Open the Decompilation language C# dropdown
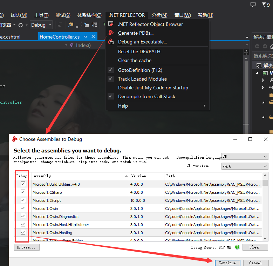Image resolution: width=273 pixels, height=266 pixels. pos(245,156)
